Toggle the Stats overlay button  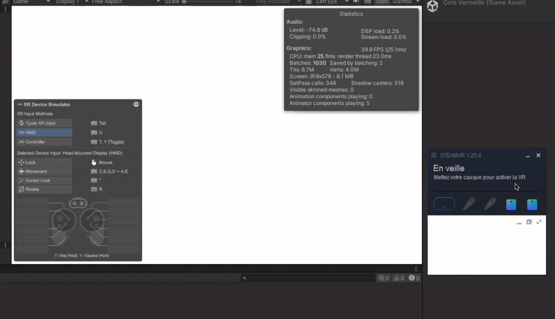coord(382,2)
